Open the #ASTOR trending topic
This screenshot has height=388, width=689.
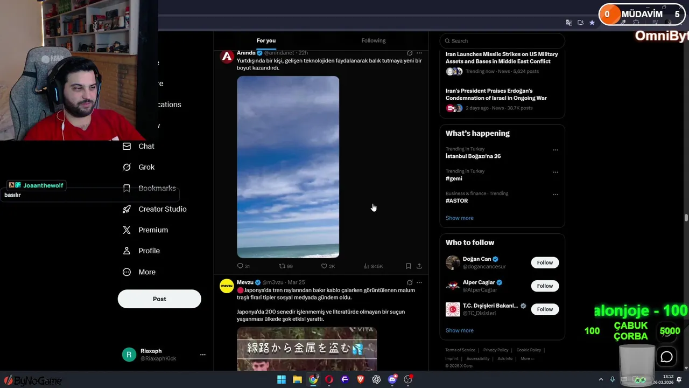(x=456, y=200)
